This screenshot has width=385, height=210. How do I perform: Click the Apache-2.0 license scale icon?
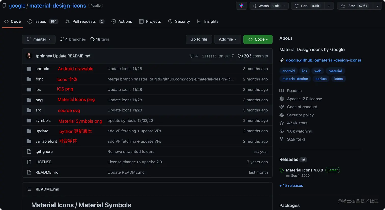(282, 99)
